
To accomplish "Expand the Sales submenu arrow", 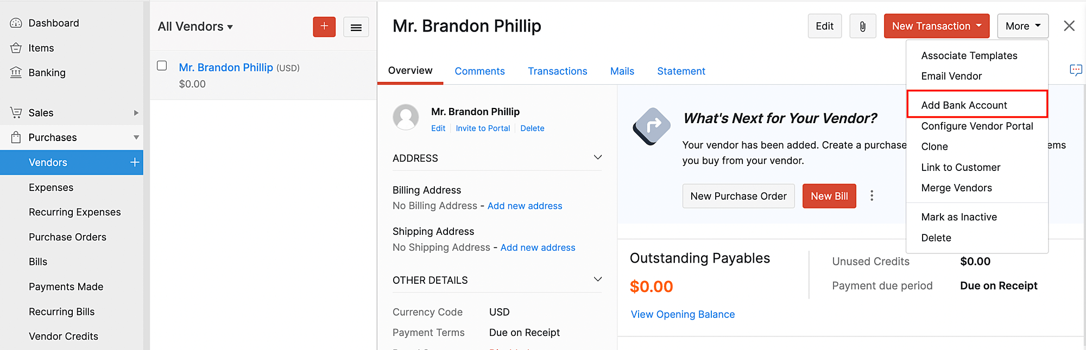I will click(136, 113).
